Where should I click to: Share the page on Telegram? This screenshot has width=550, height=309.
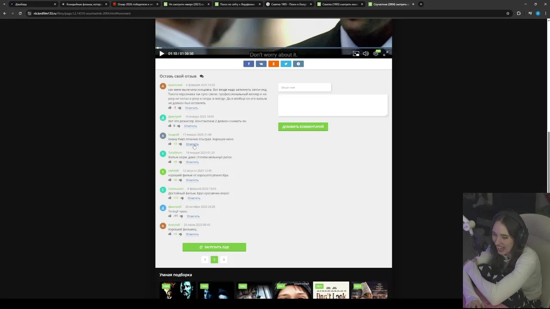(298, 64)
